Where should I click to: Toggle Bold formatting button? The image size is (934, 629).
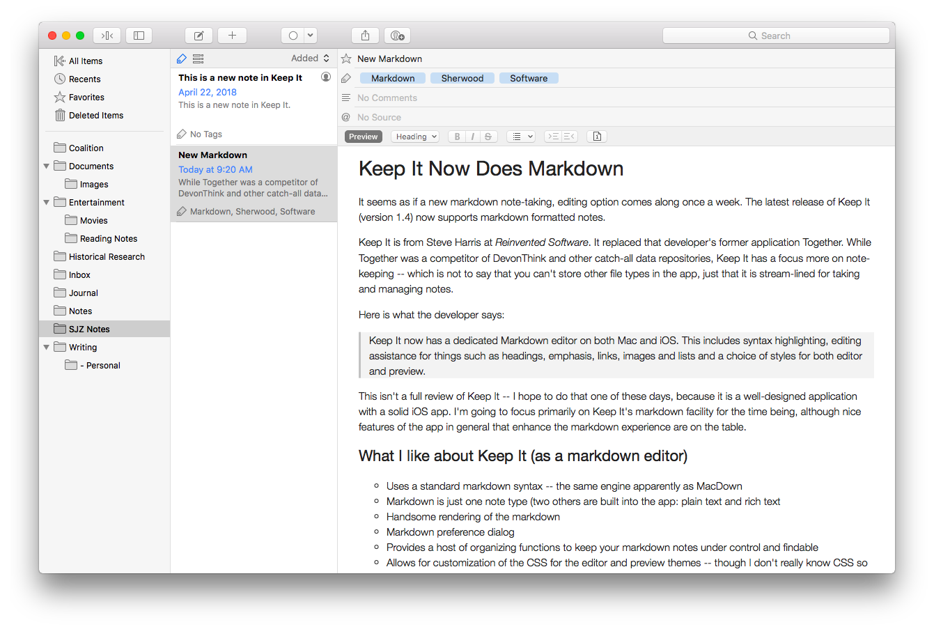click(457, 137)
